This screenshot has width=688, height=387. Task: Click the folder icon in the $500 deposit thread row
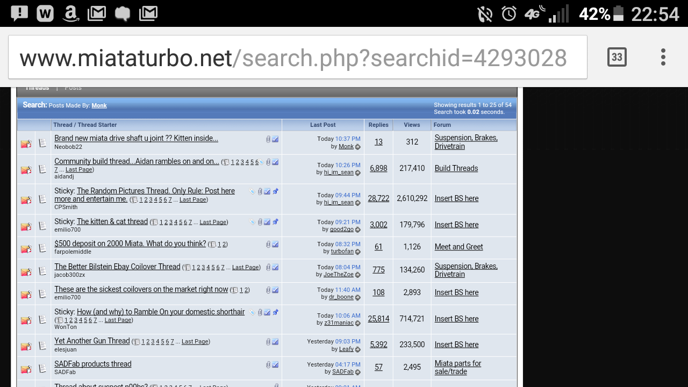(26, 249)
